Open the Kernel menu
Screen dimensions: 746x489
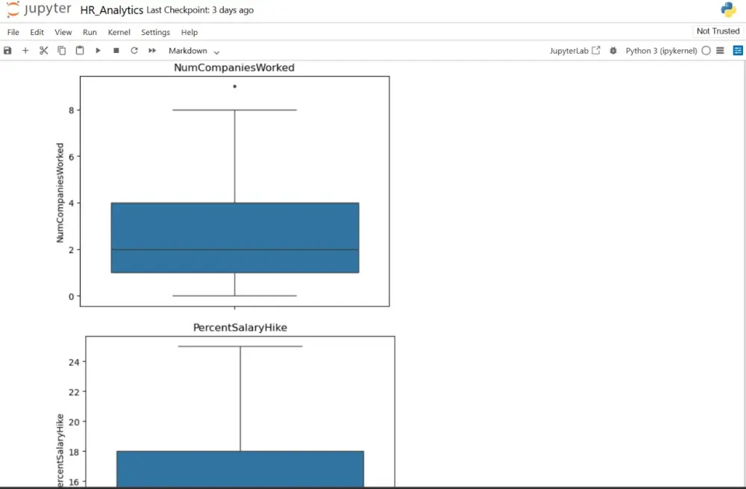(x=119, y=32)
